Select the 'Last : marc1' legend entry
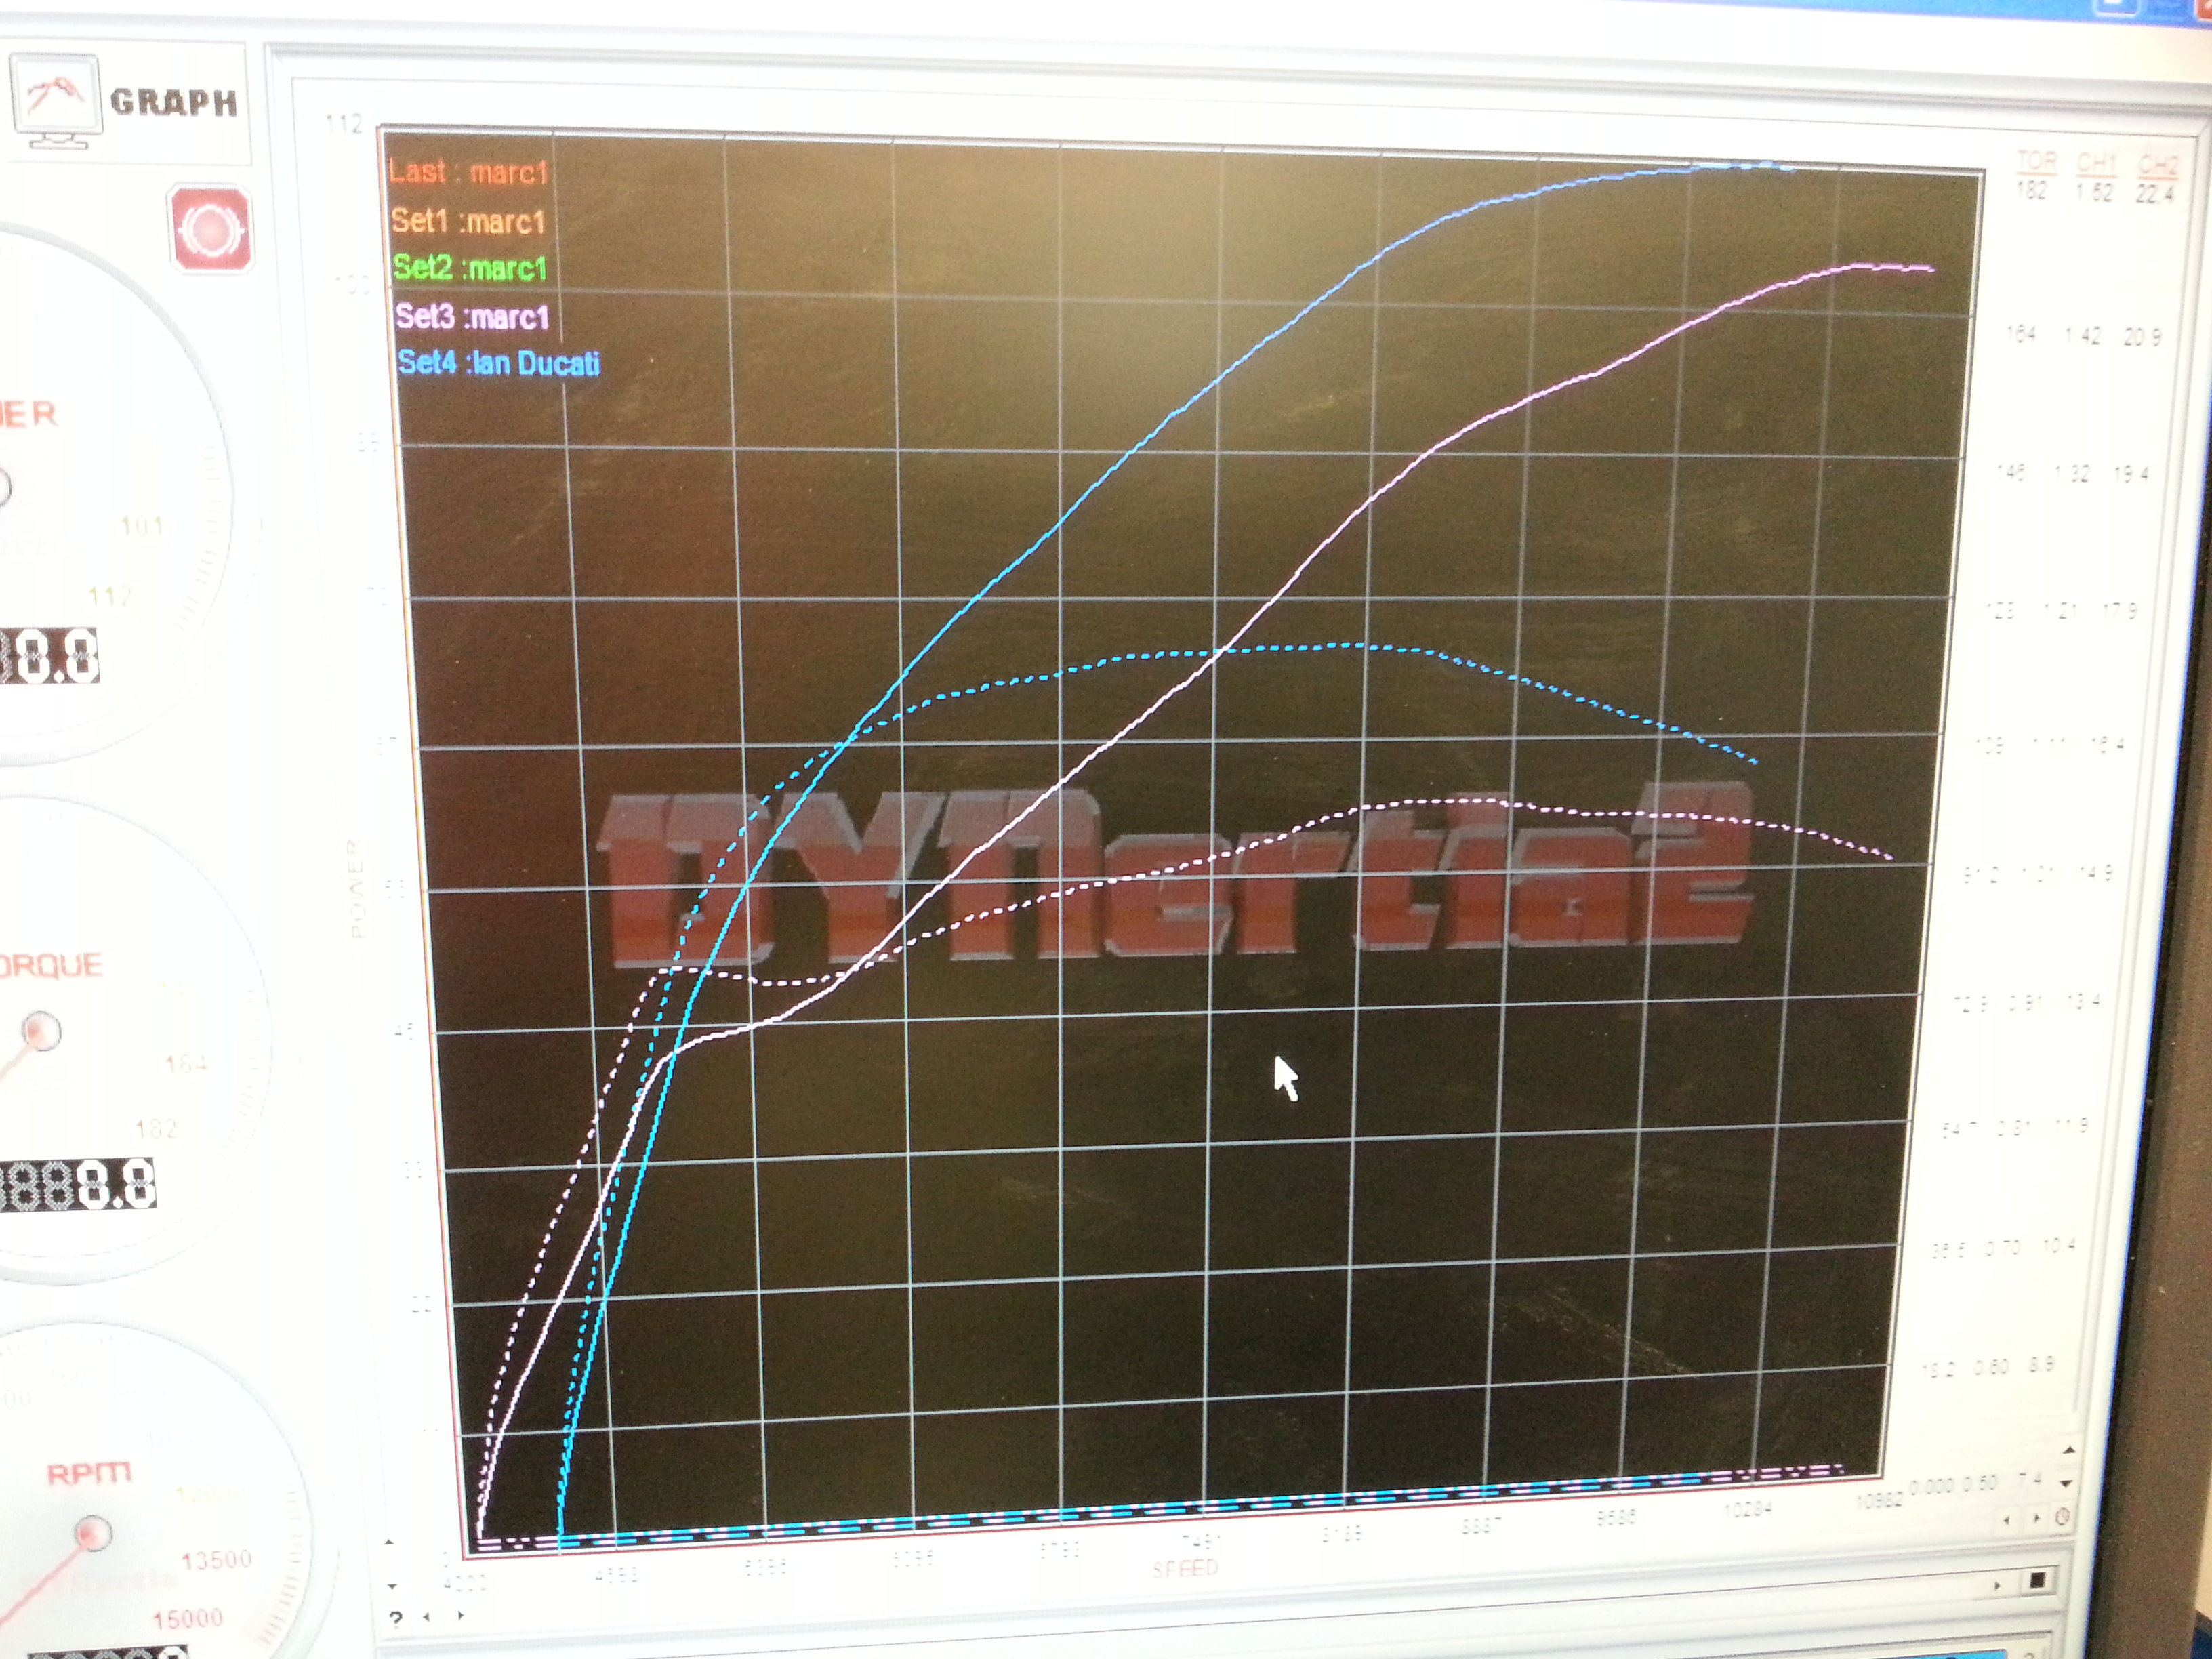Screen dimensions: 2212x1659 coord(469,172)
